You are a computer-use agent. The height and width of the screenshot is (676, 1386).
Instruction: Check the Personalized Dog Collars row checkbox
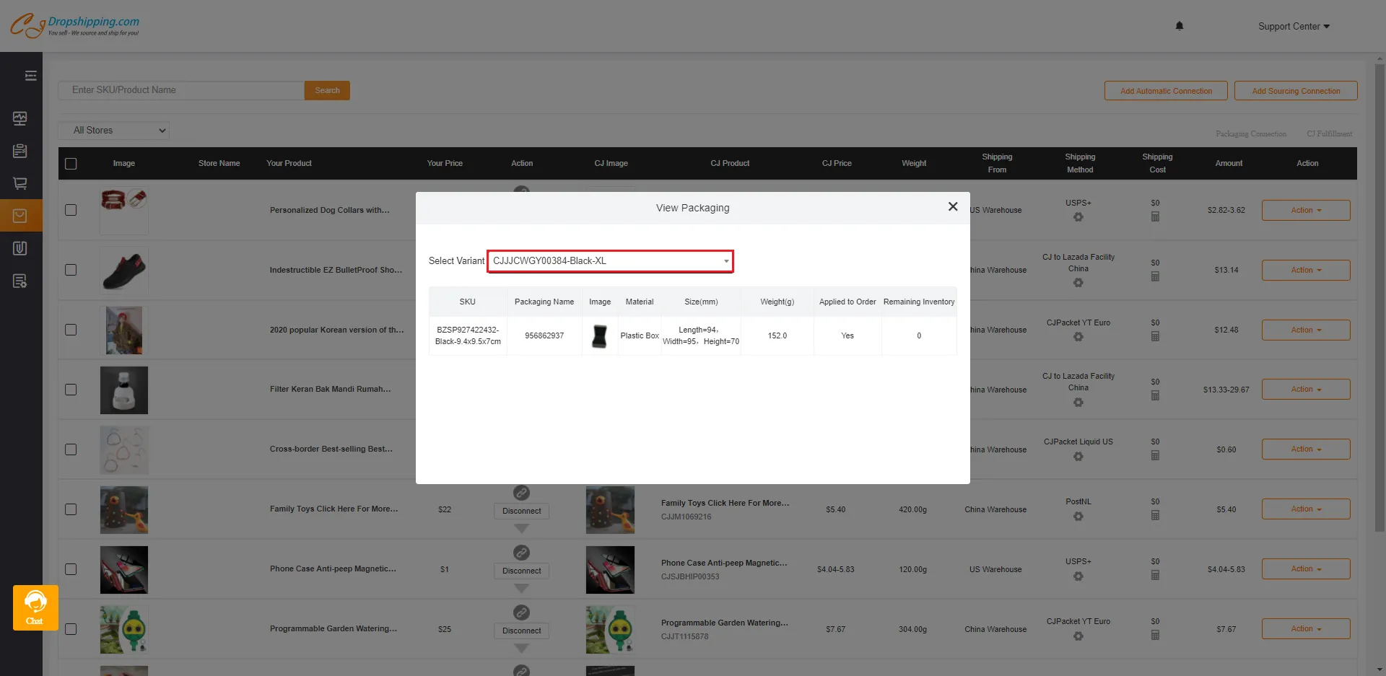[71, 210]
